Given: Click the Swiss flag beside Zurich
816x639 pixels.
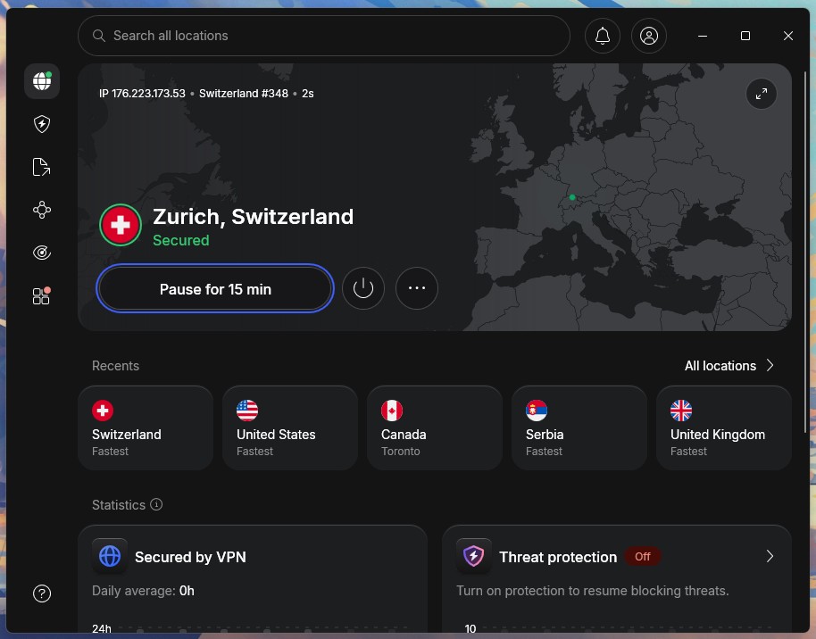Looking at the screenshot, I should tap(121, 225).
